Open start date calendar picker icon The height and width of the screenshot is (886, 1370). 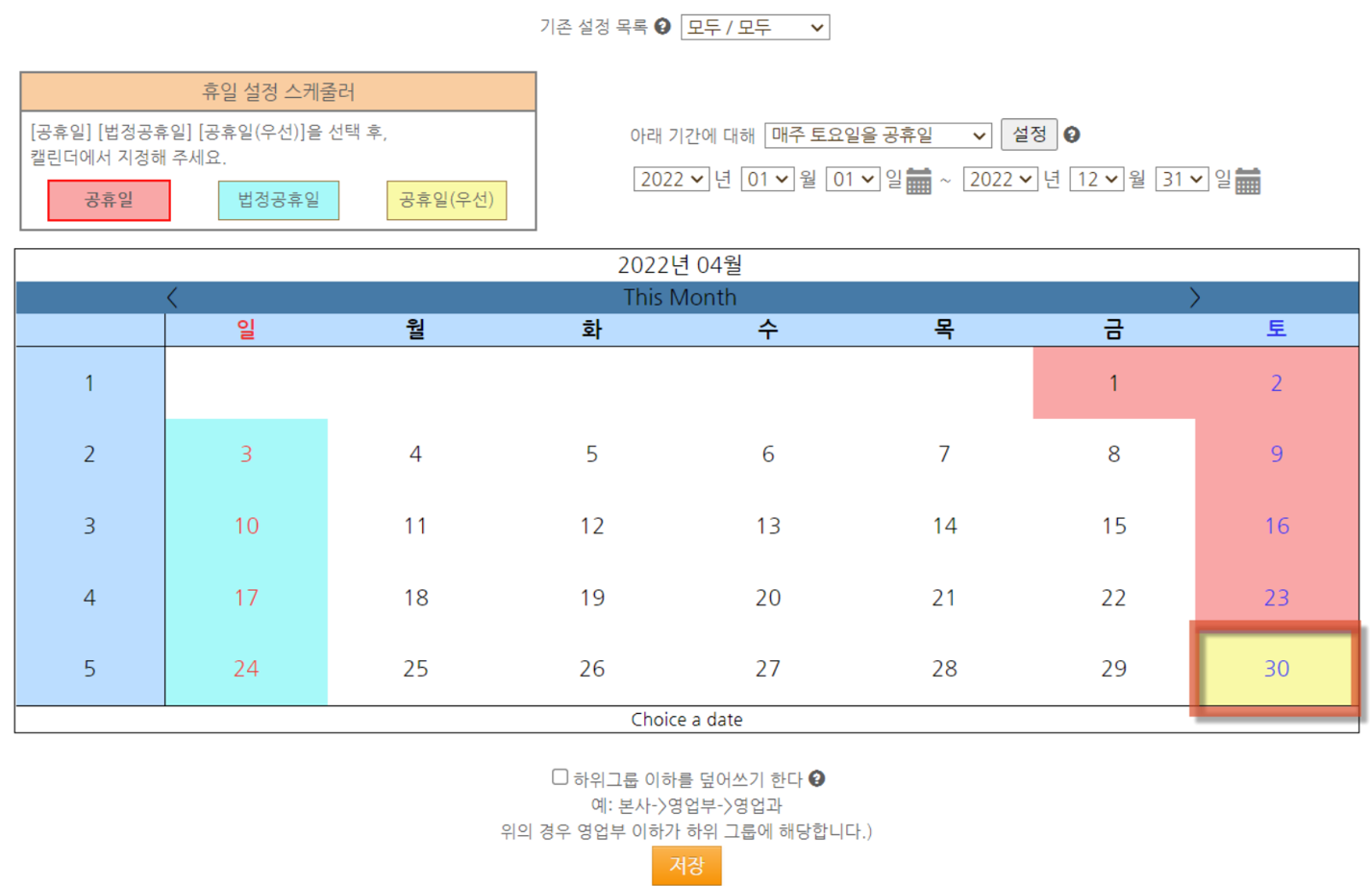(x=918, y=181)
